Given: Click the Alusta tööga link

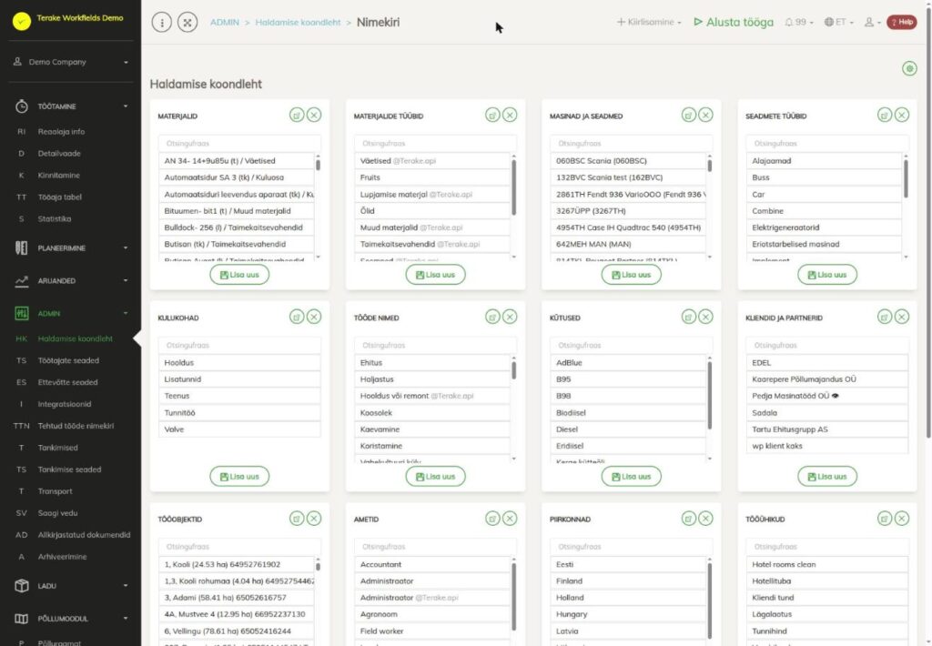Looking at the screenshot, I should [734, 22].
